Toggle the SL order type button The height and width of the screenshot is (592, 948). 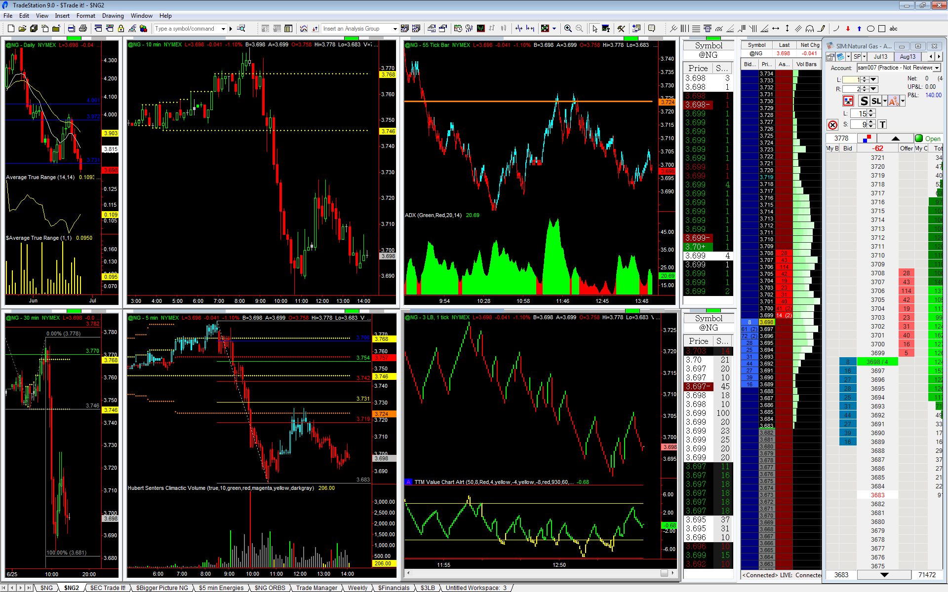(x=876, y=101)
